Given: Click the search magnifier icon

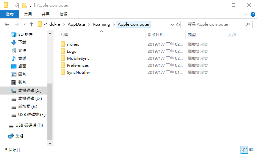Looking at the screenshot, I should [248, 24].
